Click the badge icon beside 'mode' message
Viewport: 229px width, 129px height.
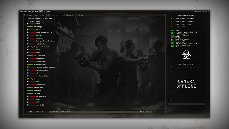[28, 23]
